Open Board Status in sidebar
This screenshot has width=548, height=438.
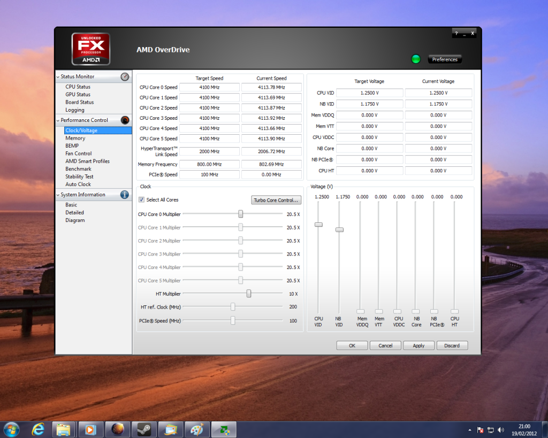coord(80,102)
